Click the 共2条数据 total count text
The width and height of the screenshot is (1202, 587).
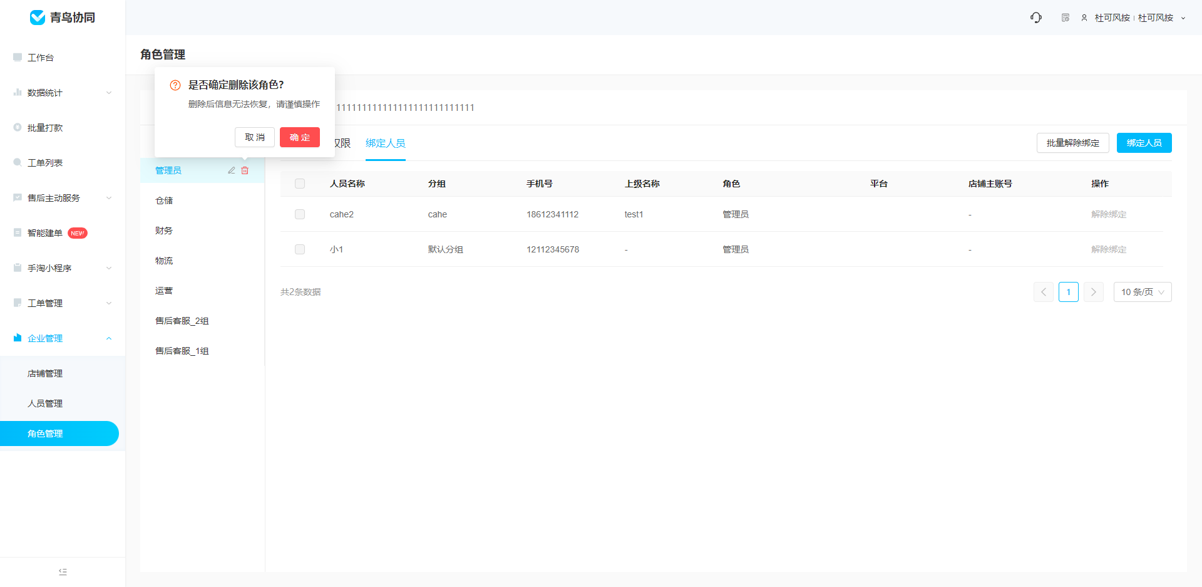[300, 292]
